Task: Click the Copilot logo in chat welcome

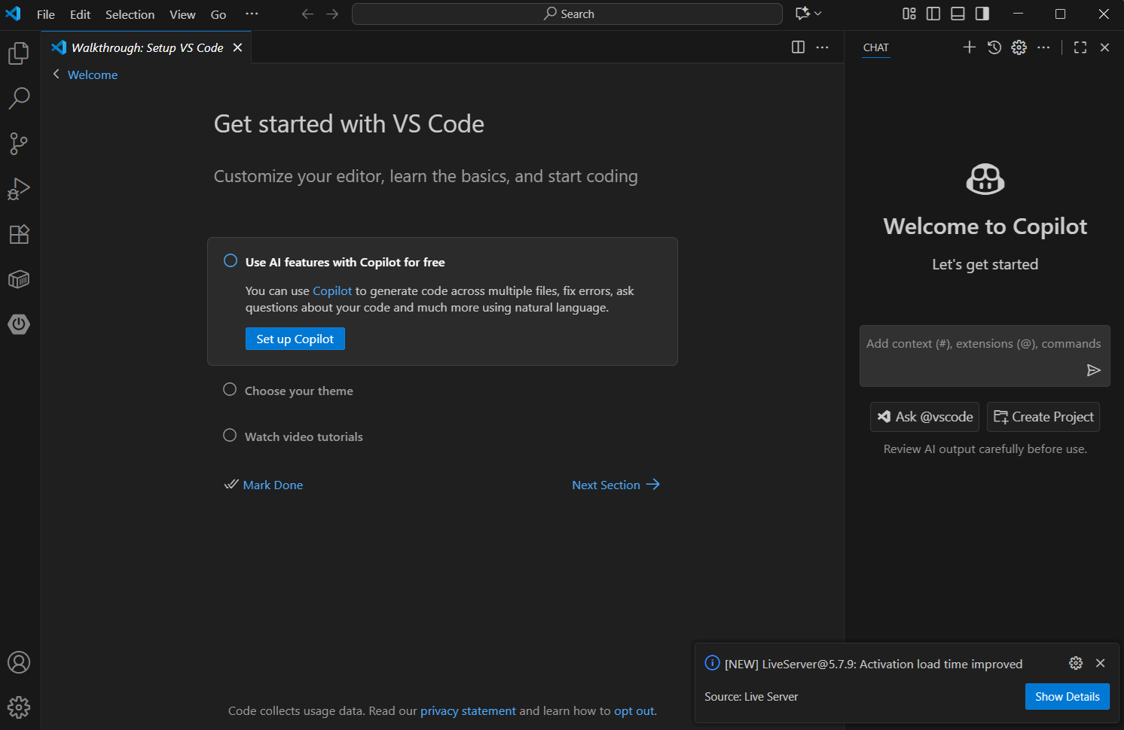Action: (985, 179)
